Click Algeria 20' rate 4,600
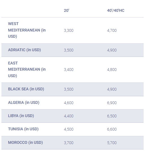The height and width of the screenshot is (152, 147). pyautogui.click(x=69, y=103)
